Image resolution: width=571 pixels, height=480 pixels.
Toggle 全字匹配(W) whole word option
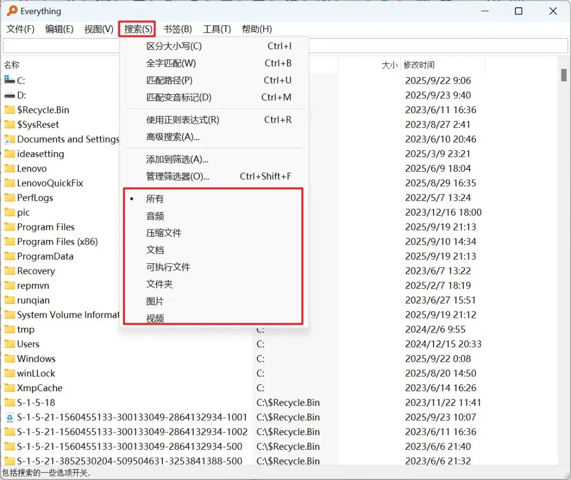214,63
